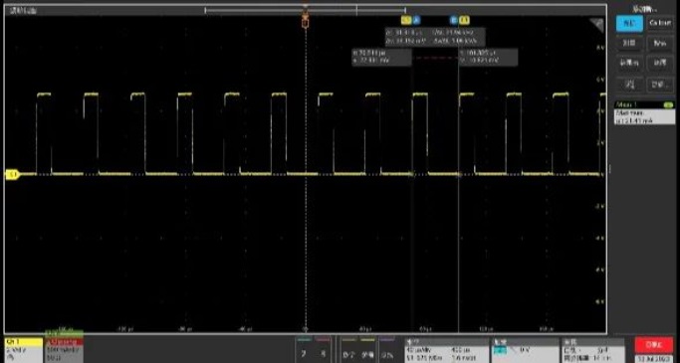Open the Trigger settings badge showing 0 V
680x363 pixels.
(525, 350)
